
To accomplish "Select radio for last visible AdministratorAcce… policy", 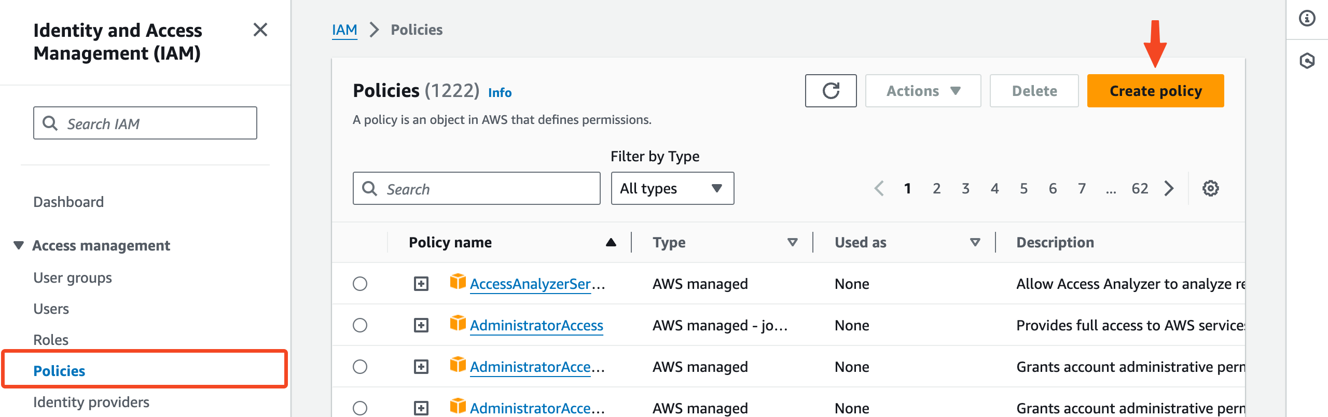I will click(360, 408).
